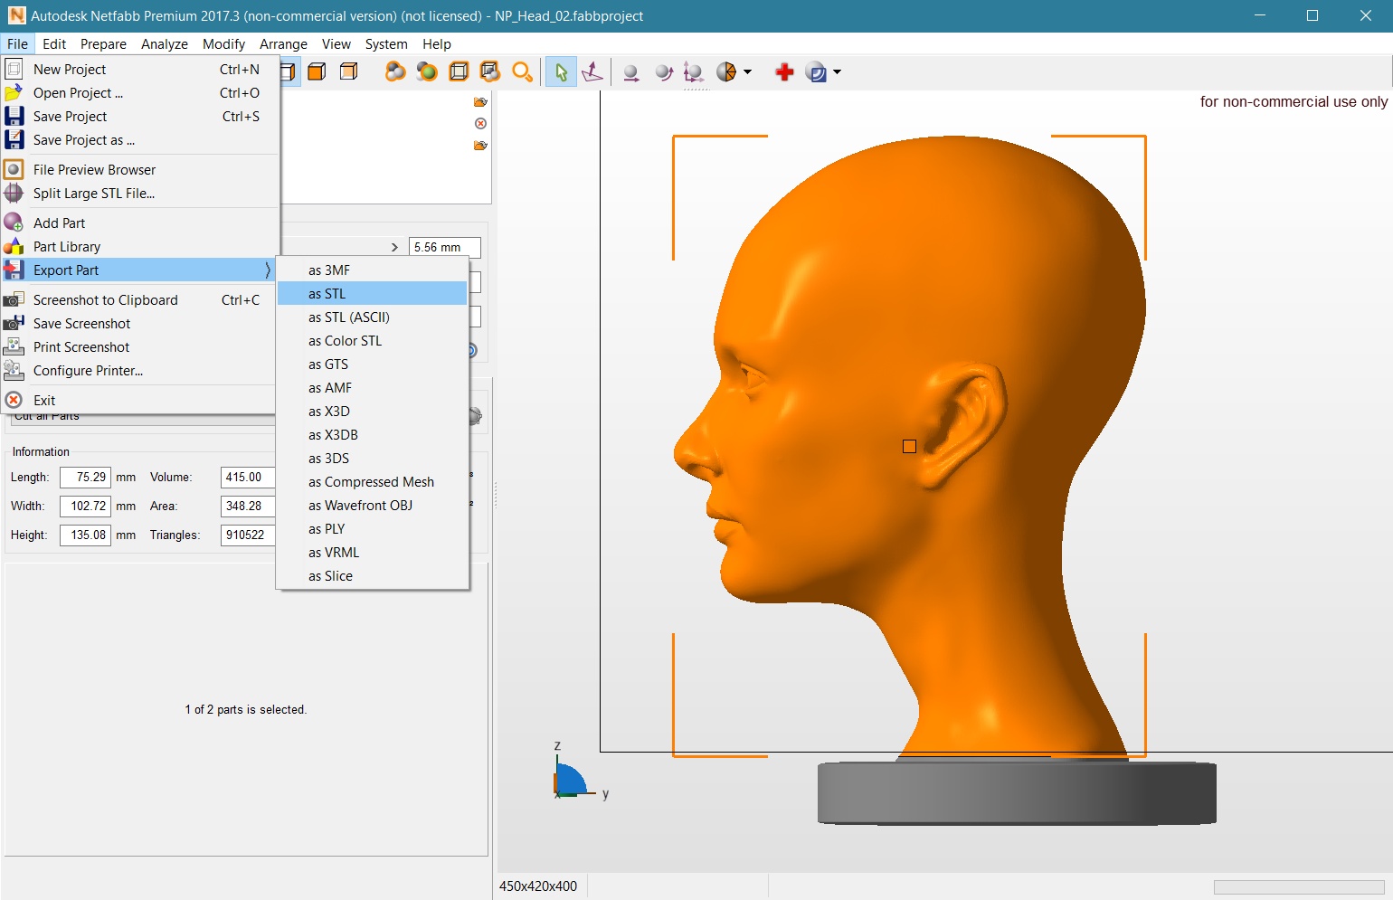Click the part analysis sphere icon

click(816, 72)
